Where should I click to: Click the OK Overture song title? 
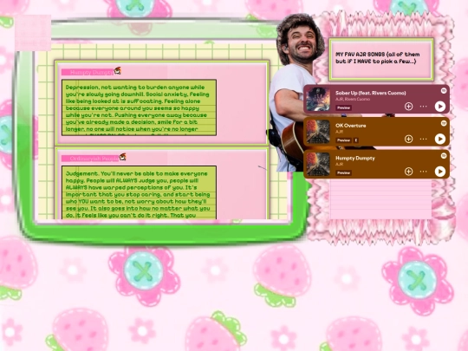[351, 126]
